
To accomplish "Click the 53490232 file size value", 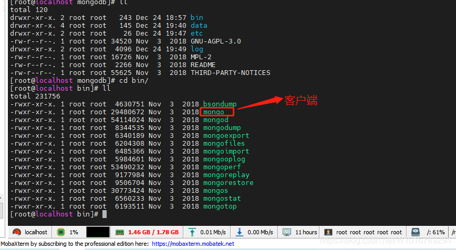I will (x=127, y=167).
